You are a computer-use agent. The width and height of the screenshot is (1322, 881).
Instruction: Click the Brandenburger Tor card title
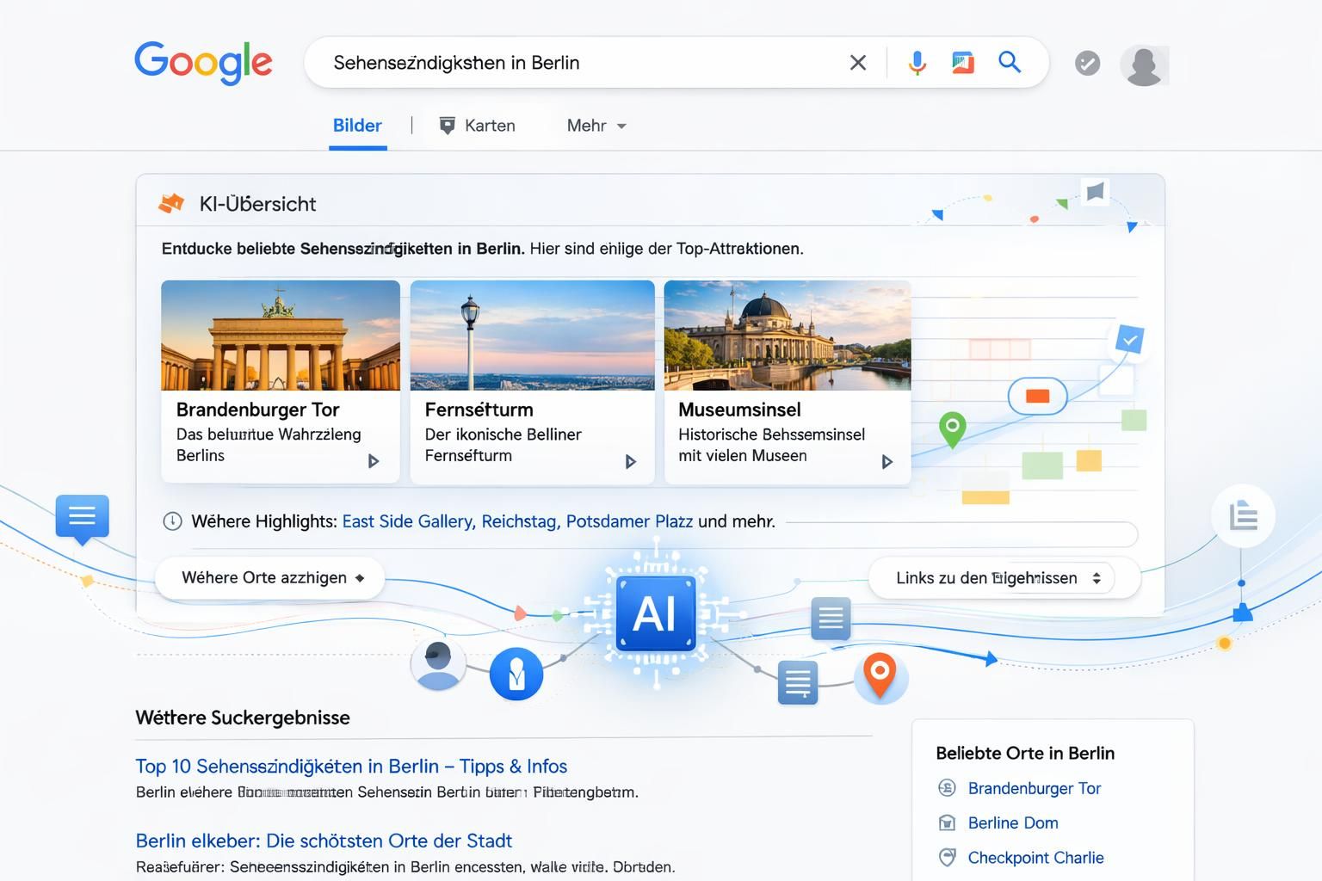(x=257, y=410)
